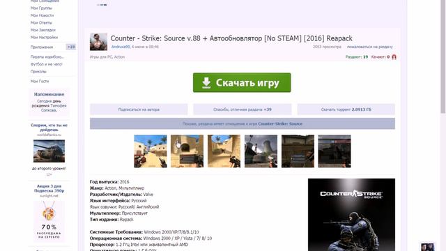This screenshot has height=251, width=446.
Task: Open second game screenshot thumbnail
Action: click(x=187, y=151)
